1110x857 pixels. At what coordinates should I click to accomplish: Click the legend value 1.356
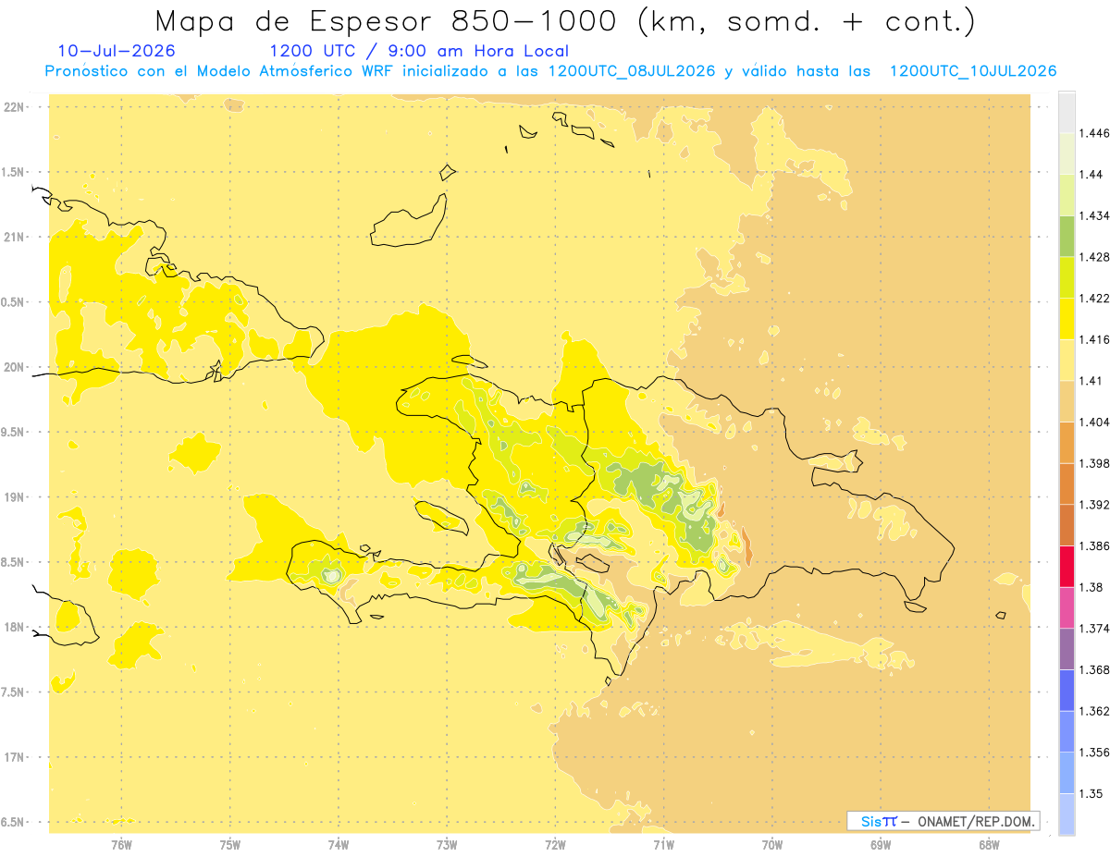pos(1094,753)
